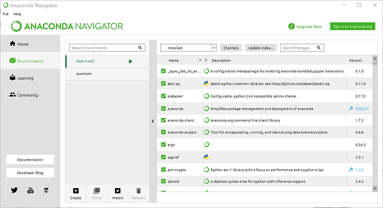The height and width of the screenshot is (208, 383).
Task: Click the T type column header
Action: point(206,60)
